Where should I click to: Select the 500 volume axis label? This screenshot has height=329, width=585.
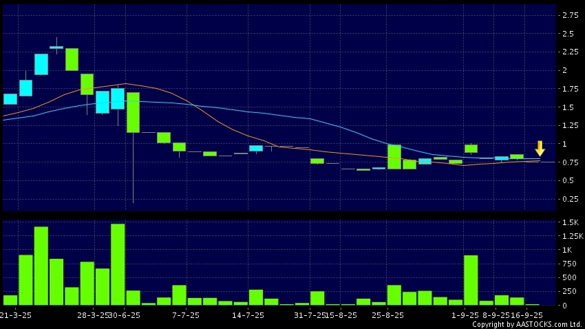(569, 277)
